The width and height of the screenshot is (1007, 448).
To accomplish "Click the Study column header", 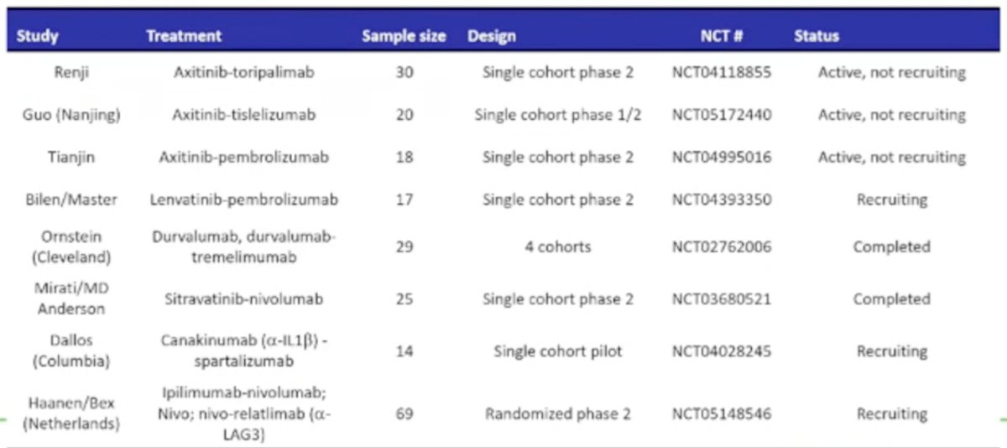I will 37,36.
